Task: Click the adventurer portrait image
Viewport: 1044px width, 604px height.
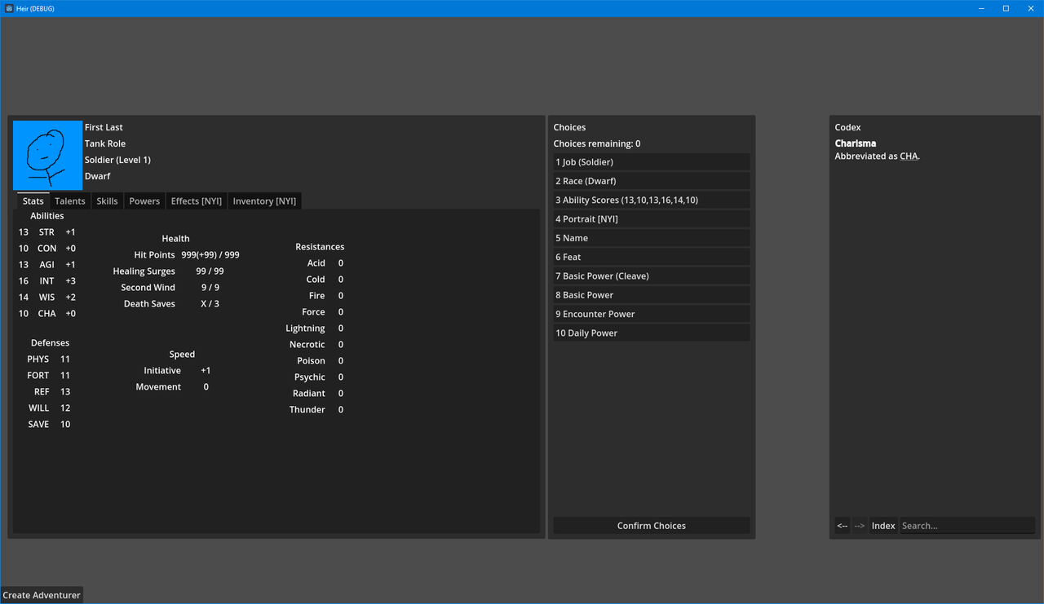Action: pyautogui.click(x=47, y=155)
